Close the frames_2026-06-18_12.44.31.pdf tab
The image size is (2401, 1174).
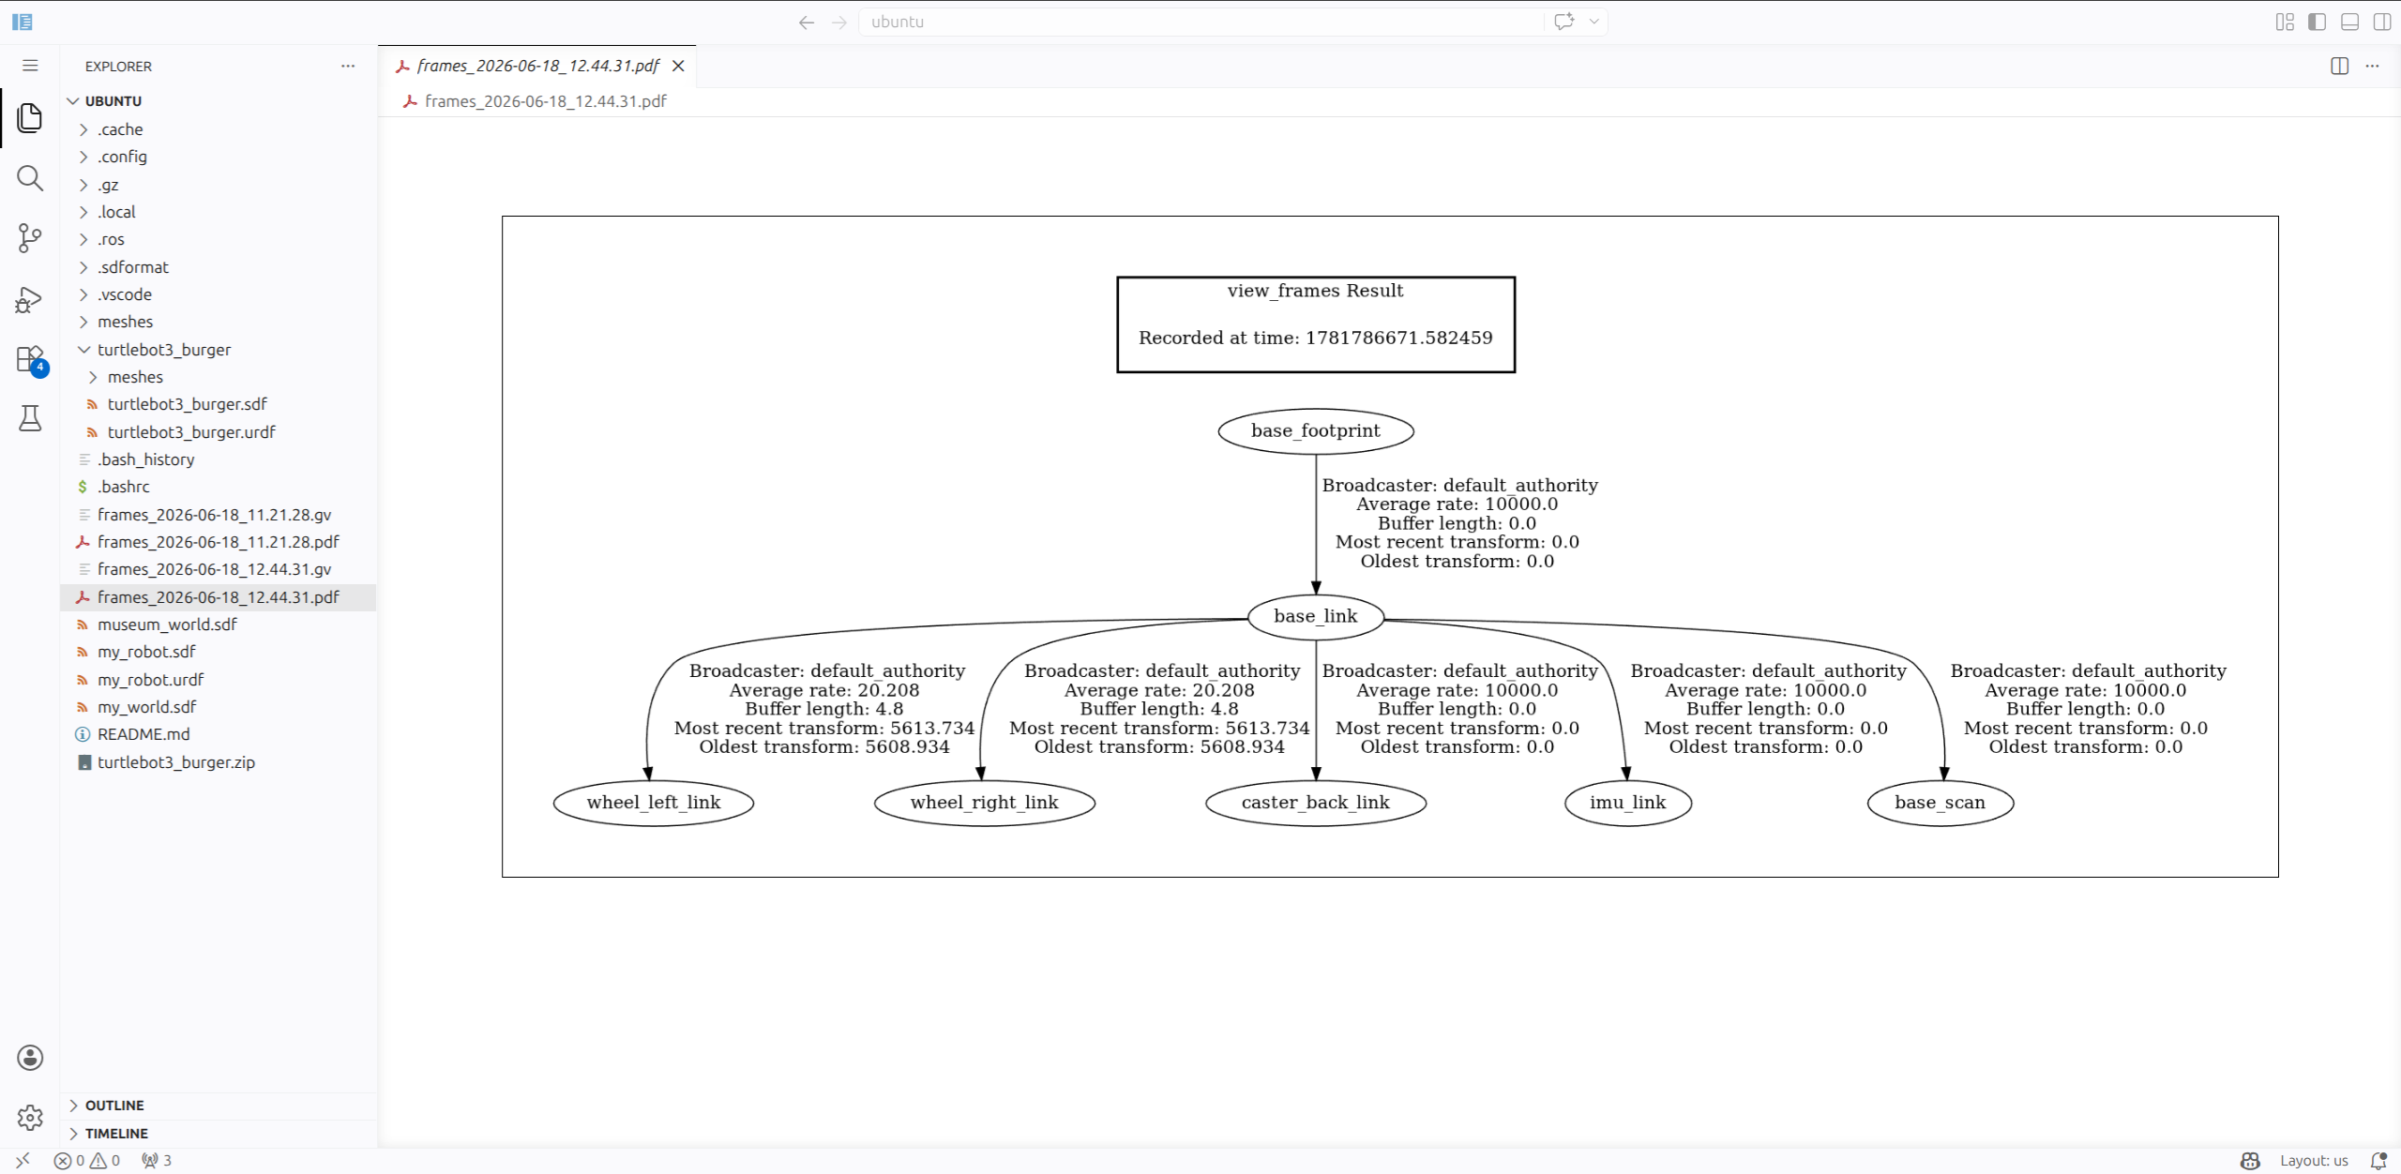point(678,66)
